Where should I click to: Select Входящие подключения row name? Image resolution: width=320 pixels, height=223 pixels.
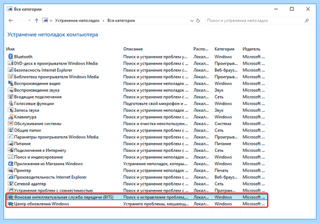click(38, 97)
